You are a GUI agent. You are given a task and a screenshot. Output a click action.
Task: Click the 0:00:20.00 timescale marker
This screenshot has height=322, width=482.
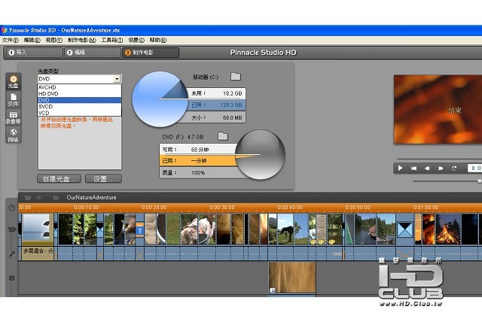point(154,208)
